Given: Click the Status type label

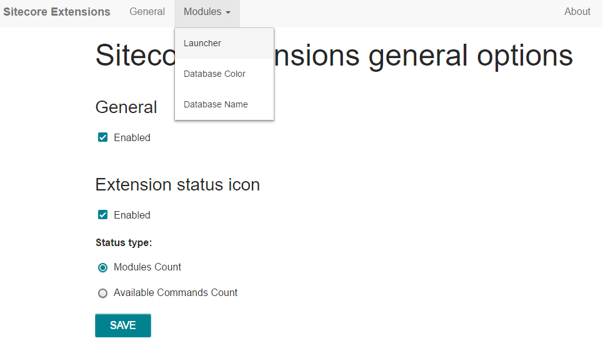Looking at the screenshot, I should click(124, 242).
